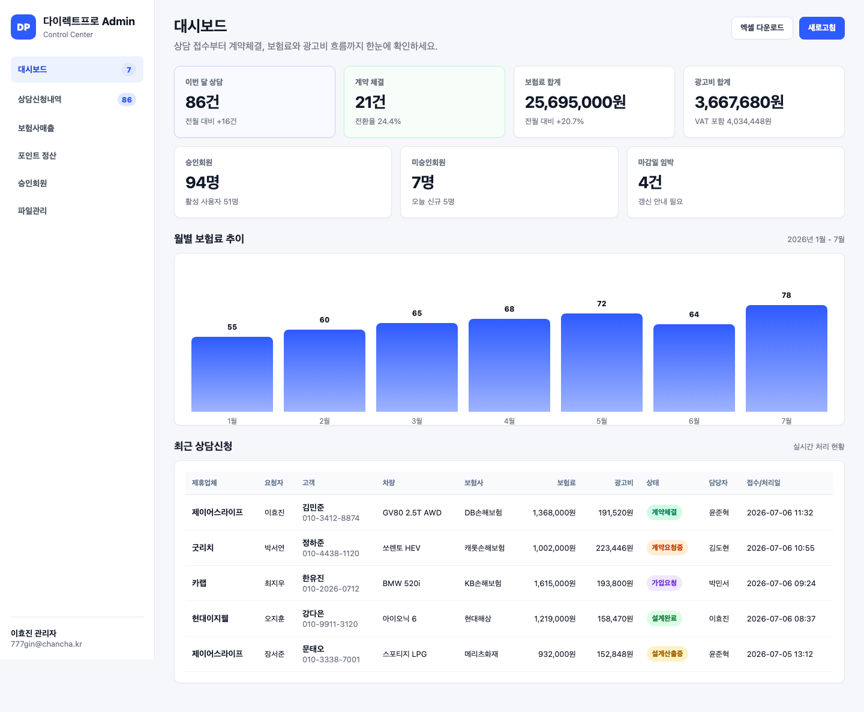
Task: Click the 가입요청 status badge
Action: coord(664,583)
